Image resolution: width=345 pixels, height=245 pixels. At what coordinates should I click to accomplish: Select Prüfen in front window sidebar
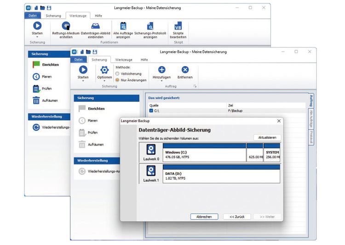(x=88, y=133)
